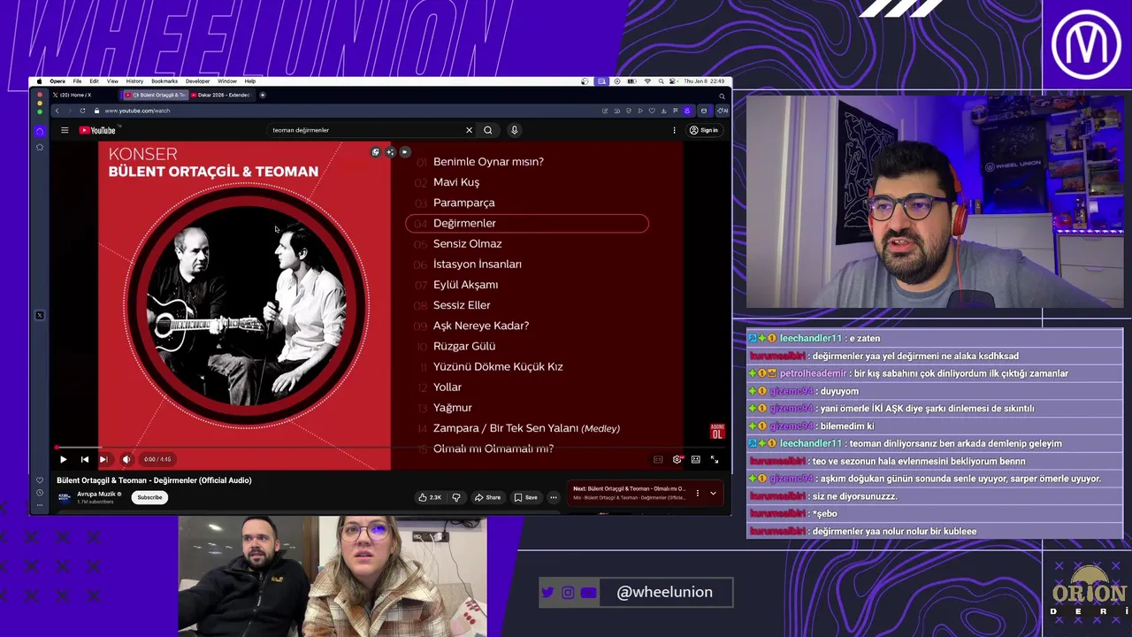Viewport: 1132px width, 637px height.
Task: Open Wi-Fi status in macOS menu bar
Action: coord(647,81)
